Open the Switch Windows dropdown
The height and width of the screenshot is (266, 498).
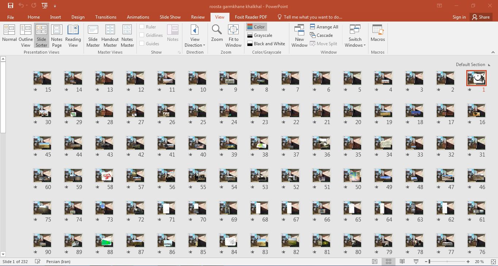point(355,36)
